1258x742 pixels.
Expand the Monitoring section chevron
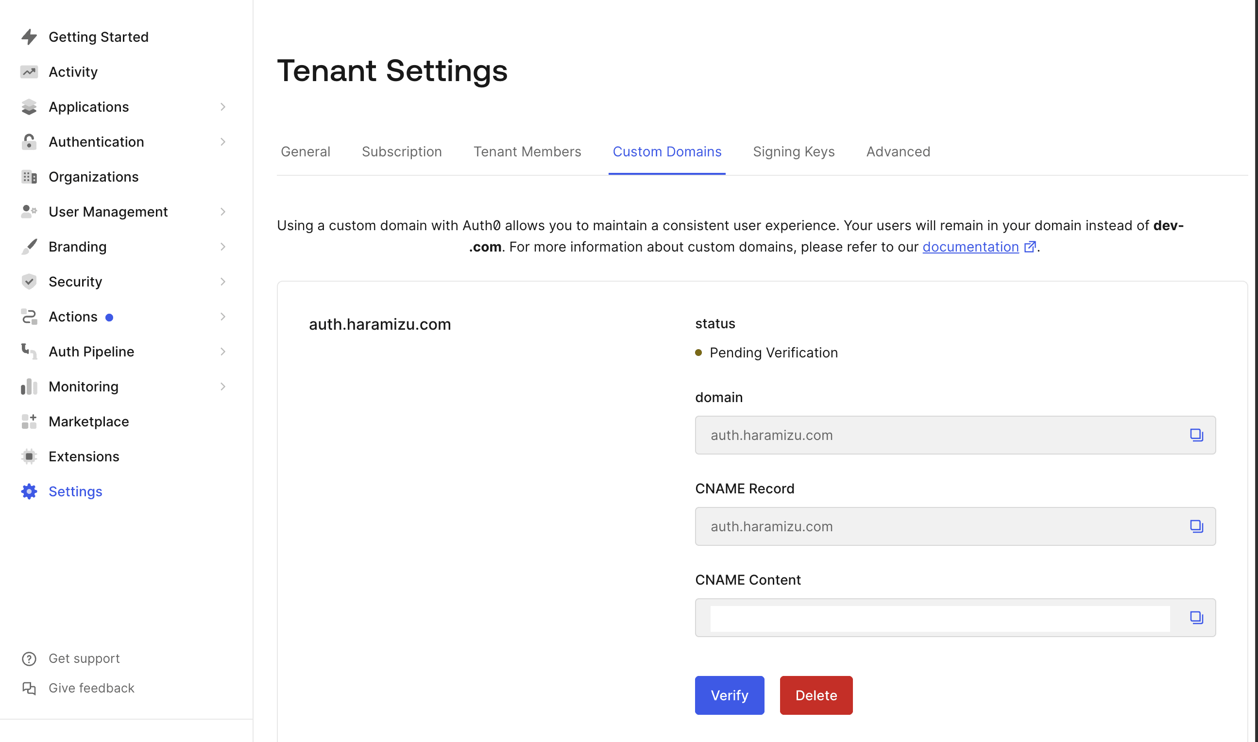(223, 387)
